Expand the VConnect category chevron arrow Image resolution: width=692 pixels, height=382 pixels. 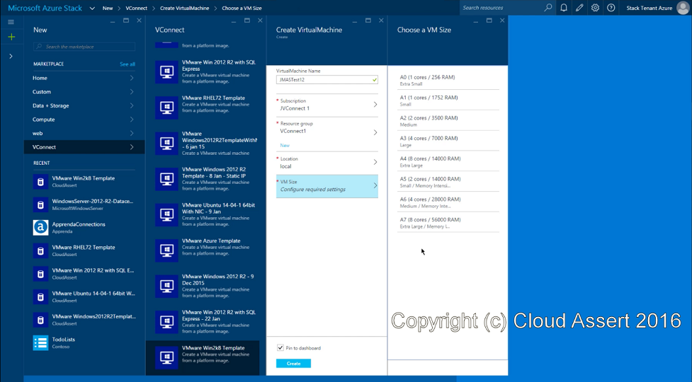click(132, 147)
